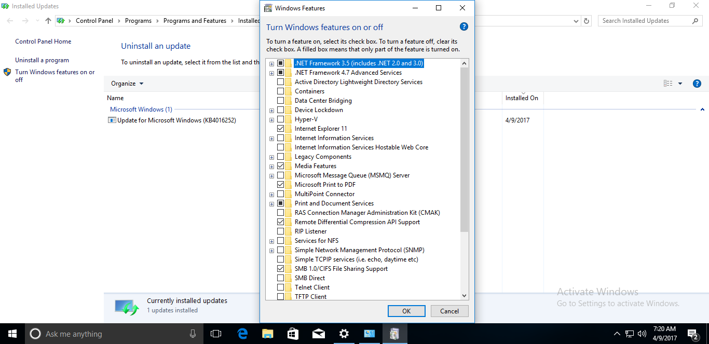Viewport: 709px width, 344px height.
Task: Click Control Panel in the breadcrumb
Action: (x=94, y=21)
